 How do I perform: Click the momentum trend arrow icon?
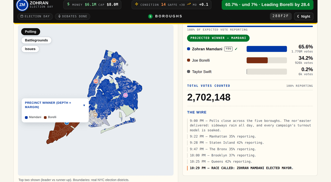pyautogui.click(x=189, y=4)
